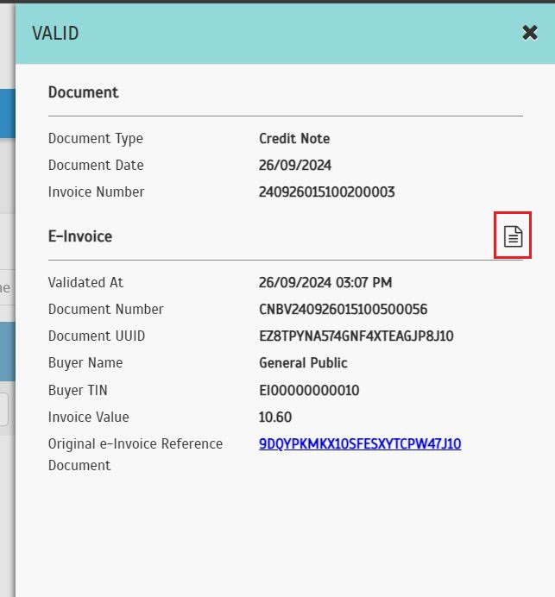Click document number CNBV240926015100500056
The height and width of the screenshot is (597, 555).
tap(343, 310)
